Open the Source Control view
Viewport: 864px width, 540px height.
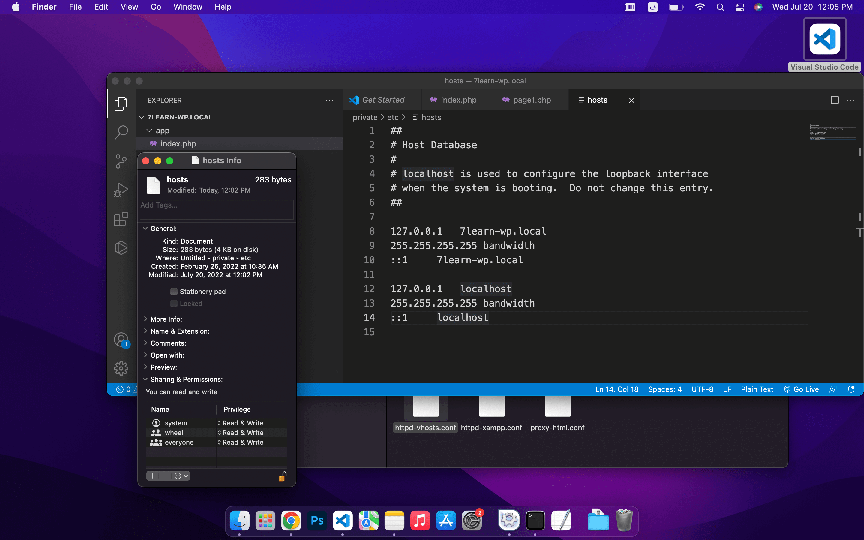121,161
